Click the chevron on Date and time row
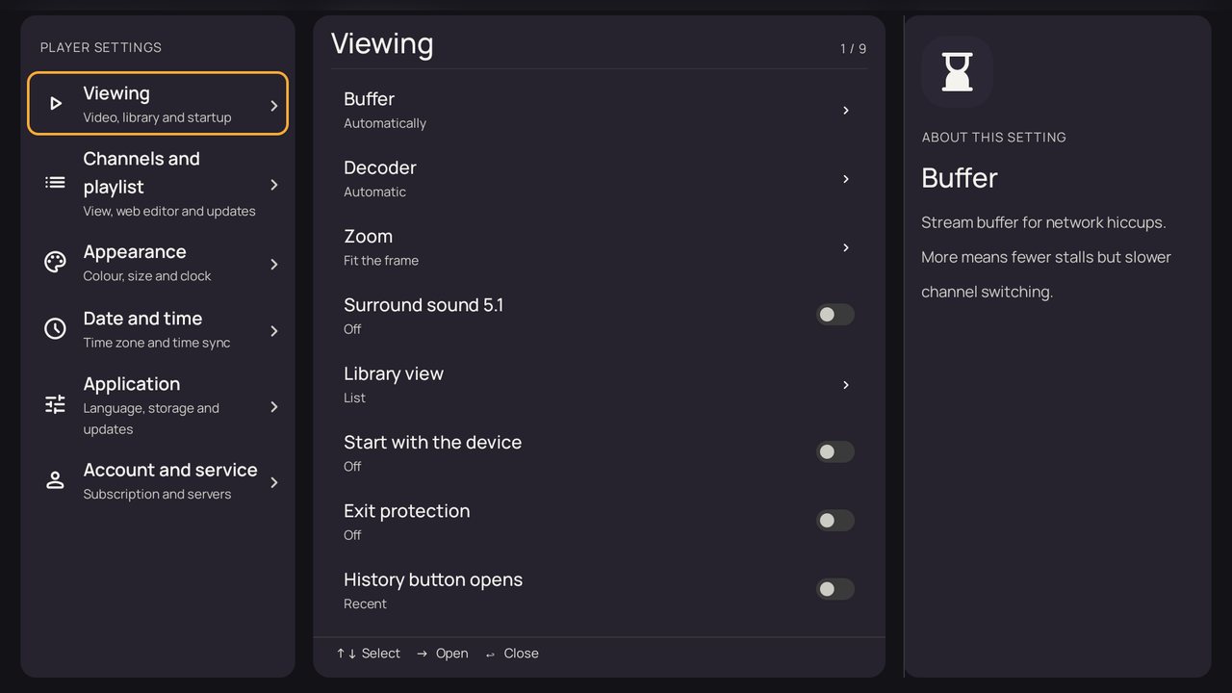Viewport: 1232px width, 693px height. [x=274, y=331]
